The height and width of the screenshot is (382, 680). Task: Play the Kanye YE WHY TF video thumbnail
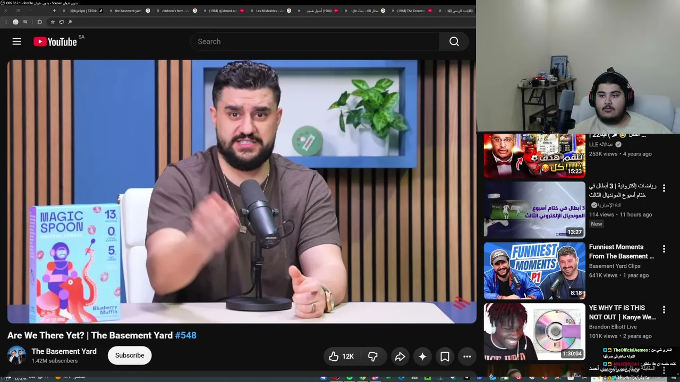(x=534, y=332)
